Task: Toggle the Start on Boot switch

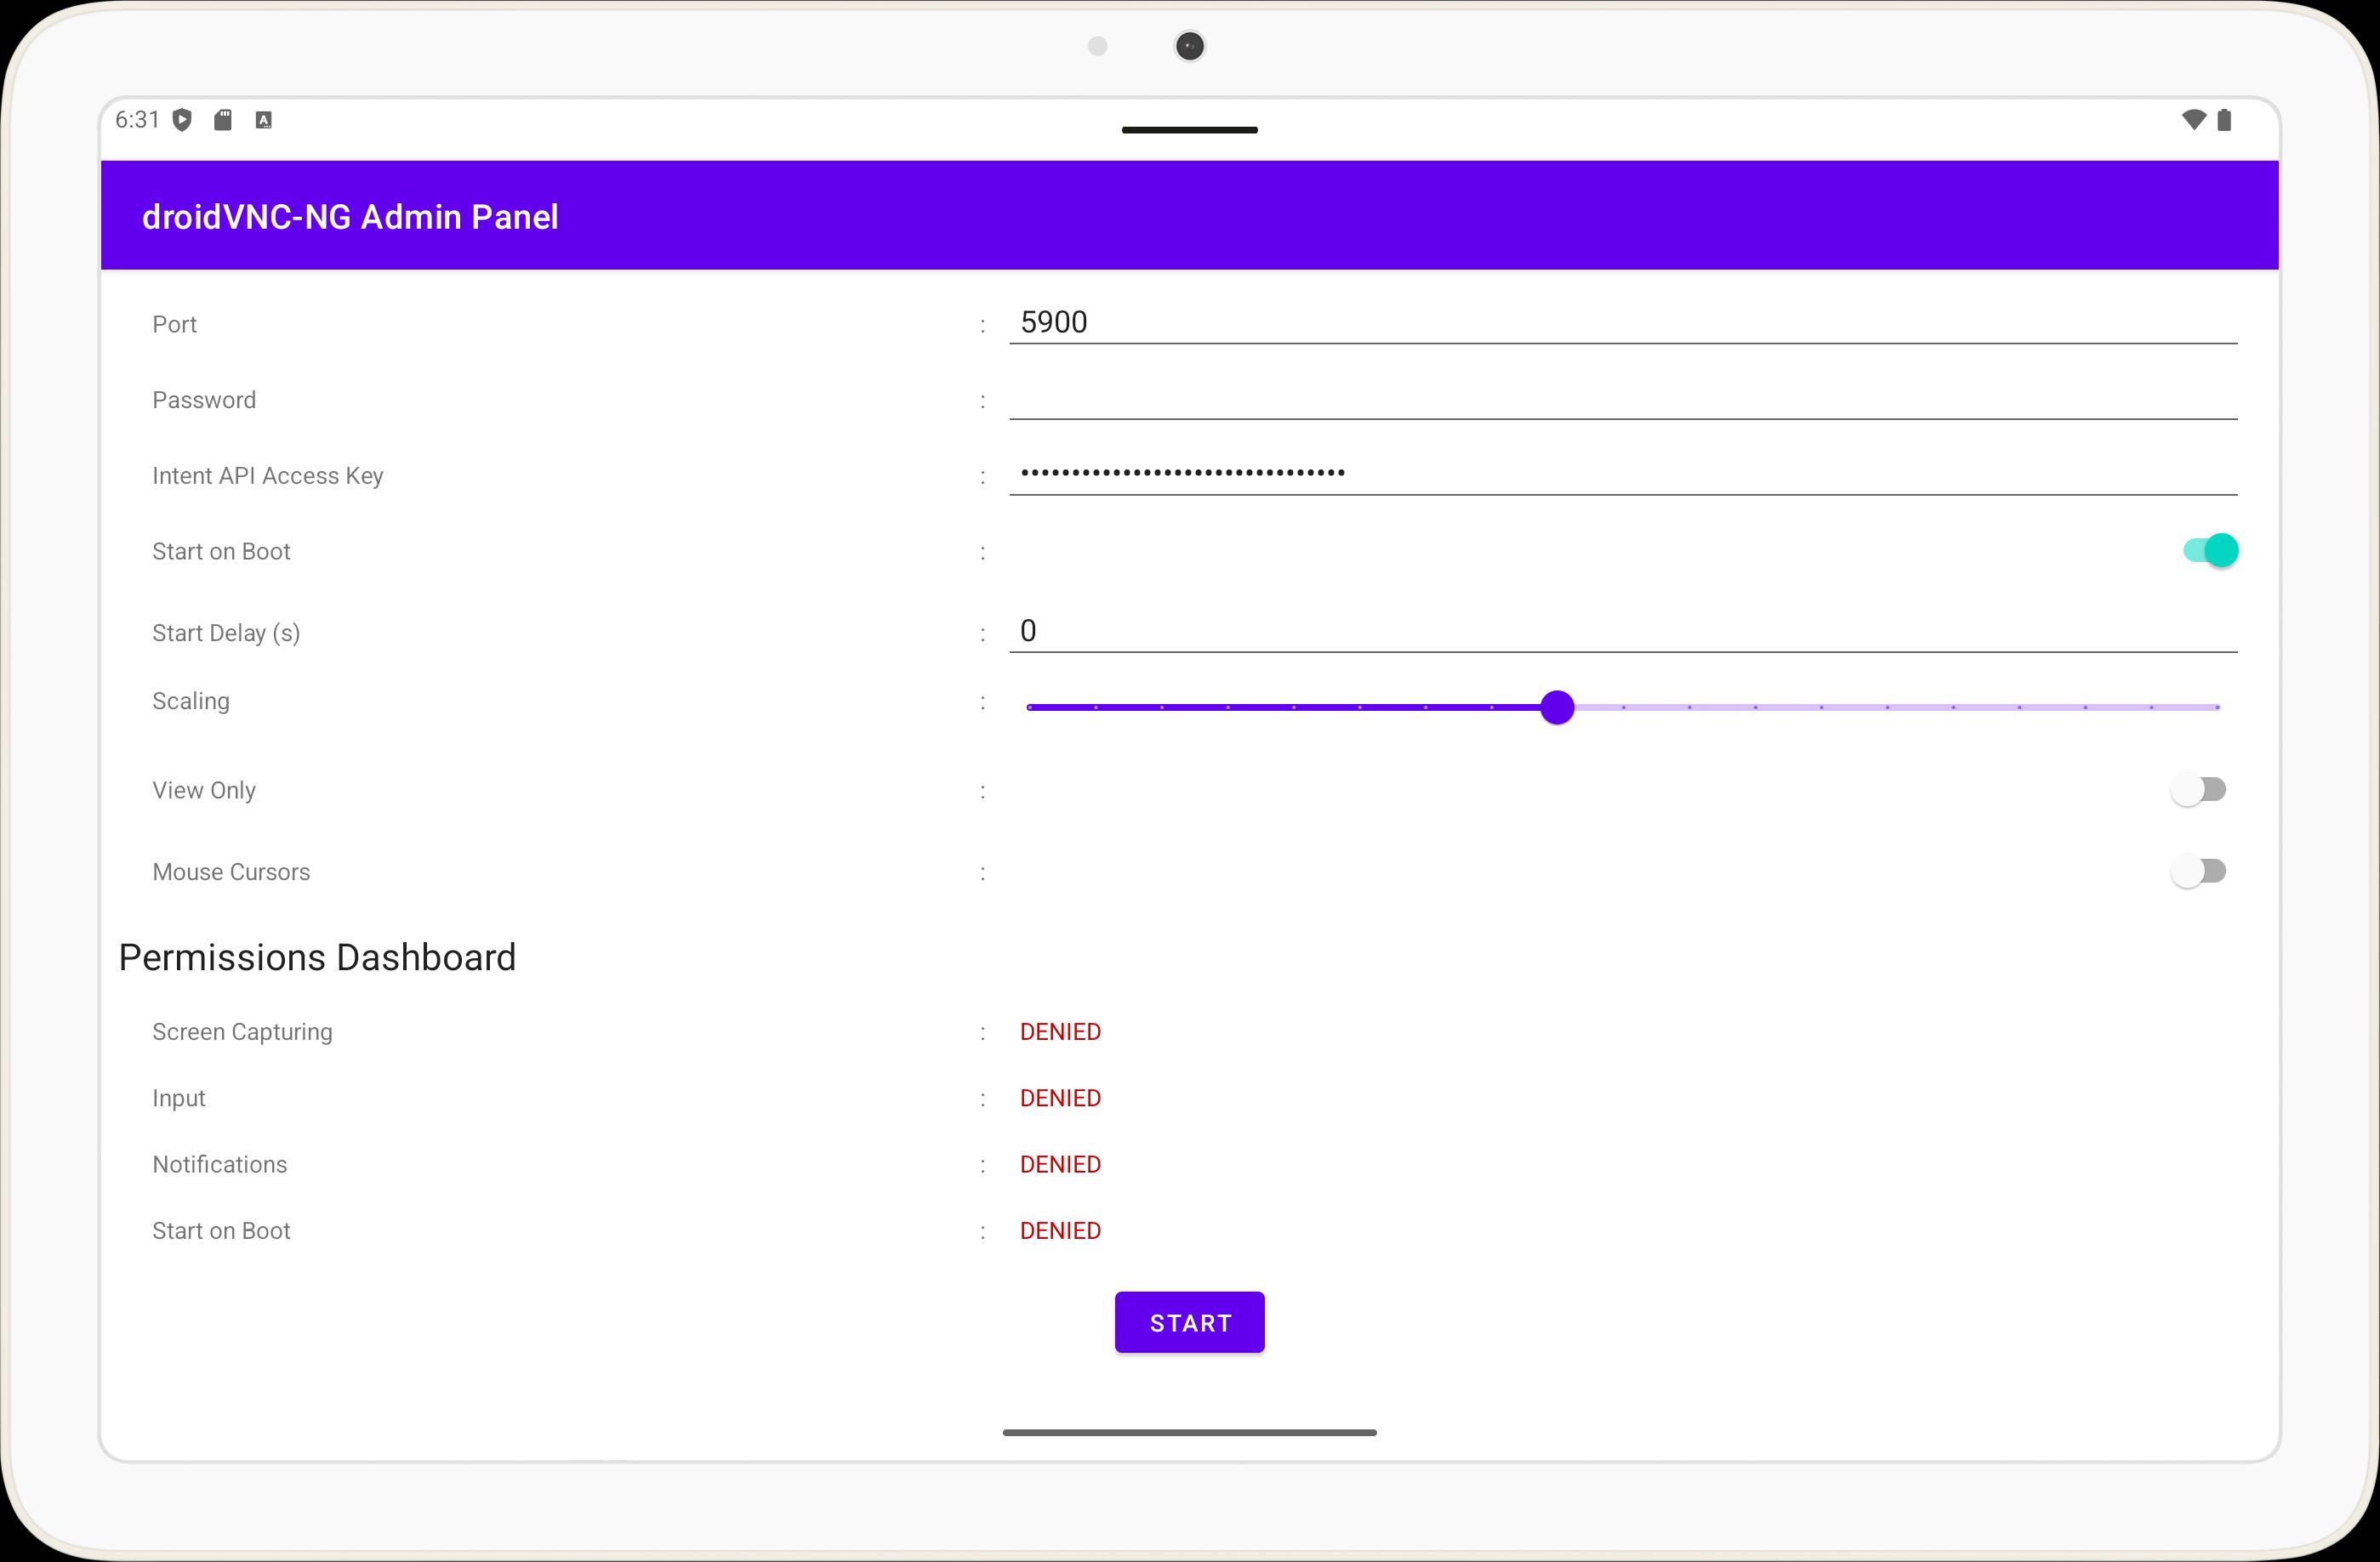Action: click(2210, 551)
